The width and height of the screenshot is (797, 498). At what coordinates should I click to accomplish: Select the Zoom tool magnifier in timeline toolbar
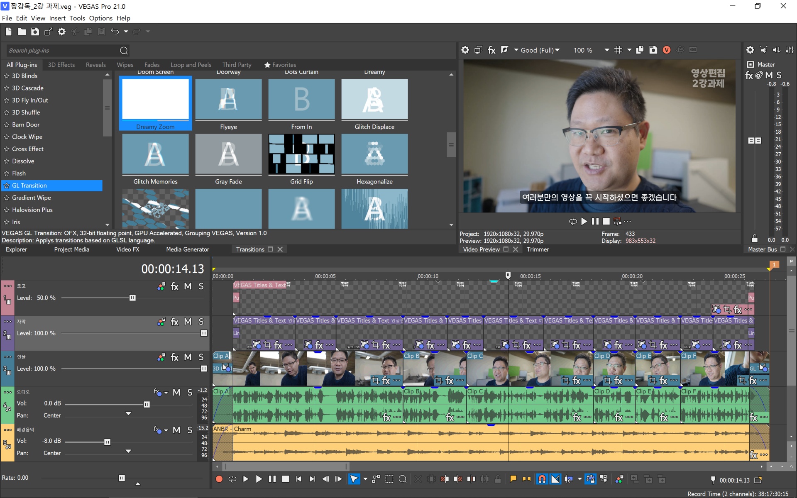pyautogui.click(x=402, y=479)
